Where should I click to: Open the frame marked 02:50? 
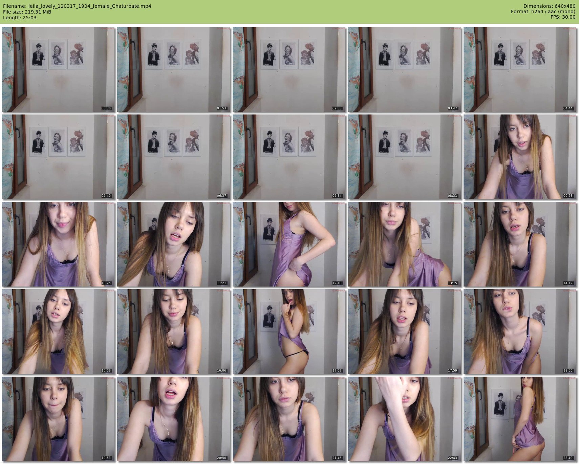[x=289, y=69]
